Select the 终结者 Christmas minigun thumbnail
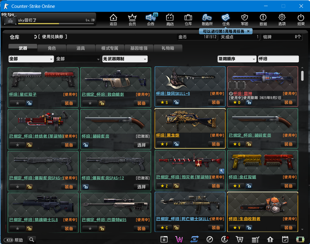 coord(43,121)
